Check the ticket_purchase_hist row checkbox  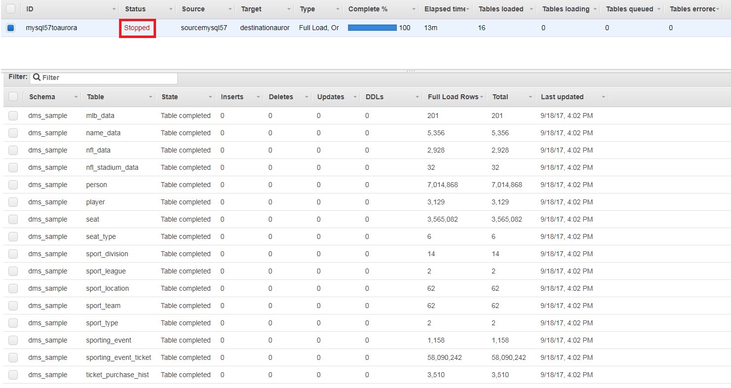13,375
